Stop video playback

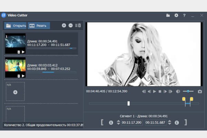(160, 91)
